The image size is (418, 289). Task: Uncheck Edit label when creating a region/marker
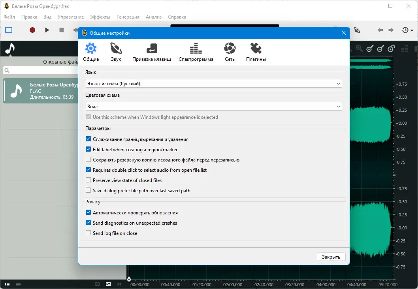pyautogui.click(x=88, y=149)
